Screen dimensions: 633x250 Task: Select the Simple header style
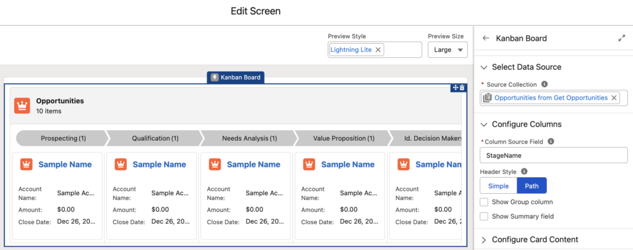pyautogui.click(x=498, y=186)
